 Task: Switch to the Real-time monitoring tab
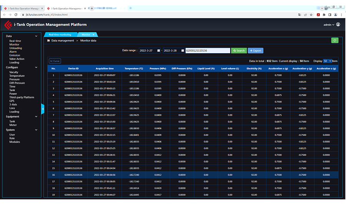click(x=60, y=35)
